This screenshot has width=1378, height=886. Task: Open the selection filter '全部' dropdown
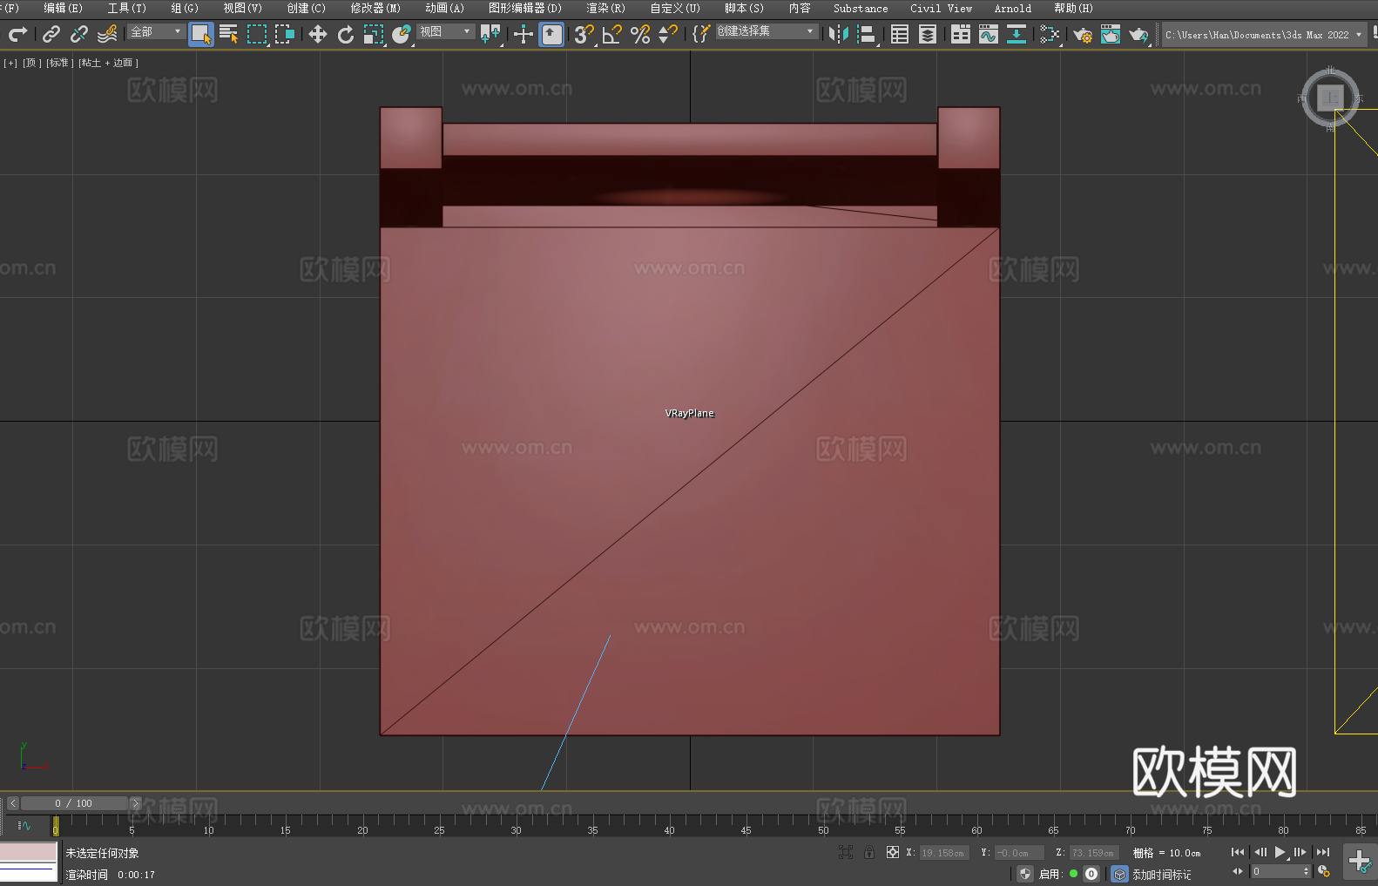tap(156, 31)
